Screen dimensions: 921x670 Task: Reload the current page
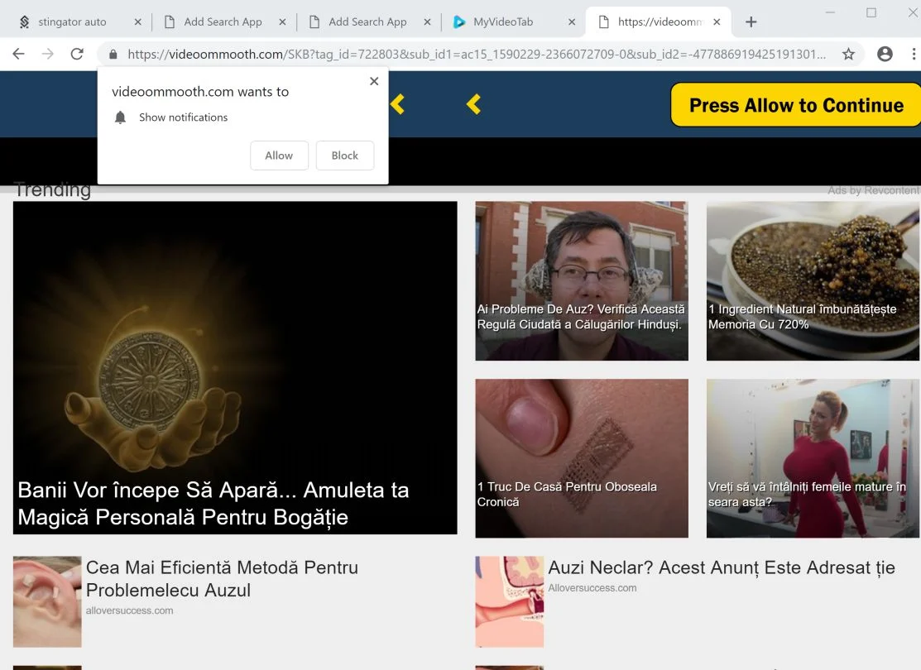[x=77, y=54]
